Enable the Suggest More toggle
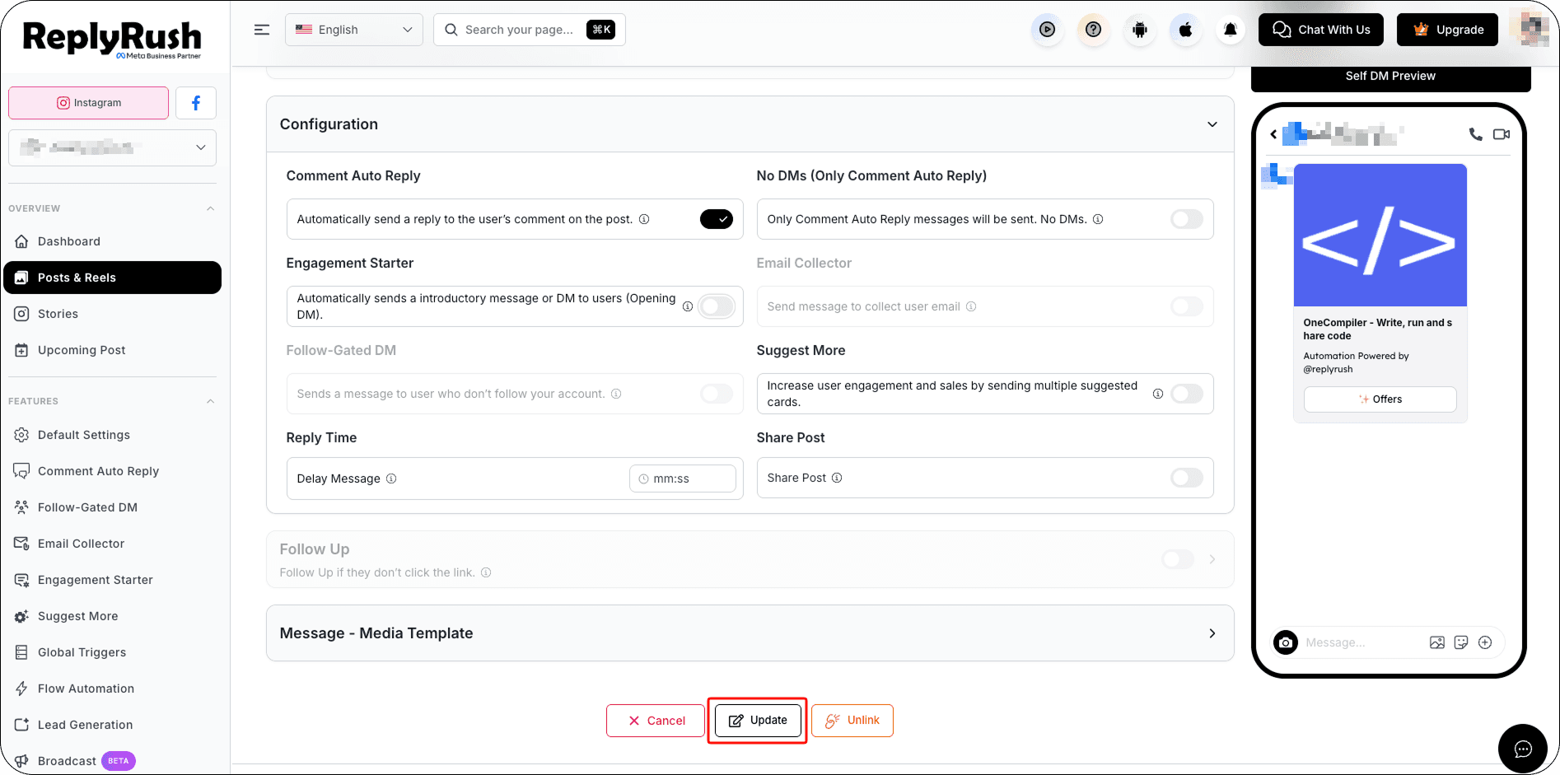 click(x=1187, y=394)
